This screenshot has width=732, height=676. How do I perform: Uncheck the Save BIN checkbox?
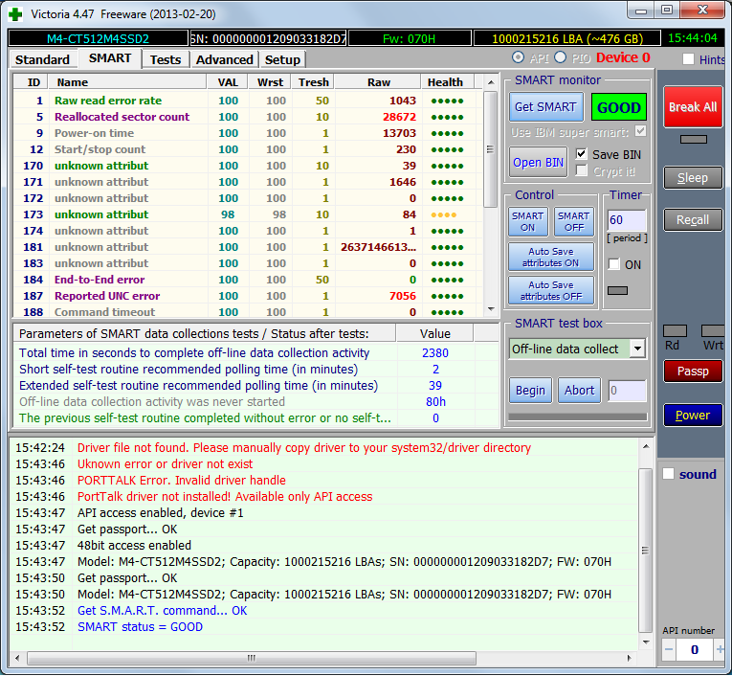tap(581, 154)
